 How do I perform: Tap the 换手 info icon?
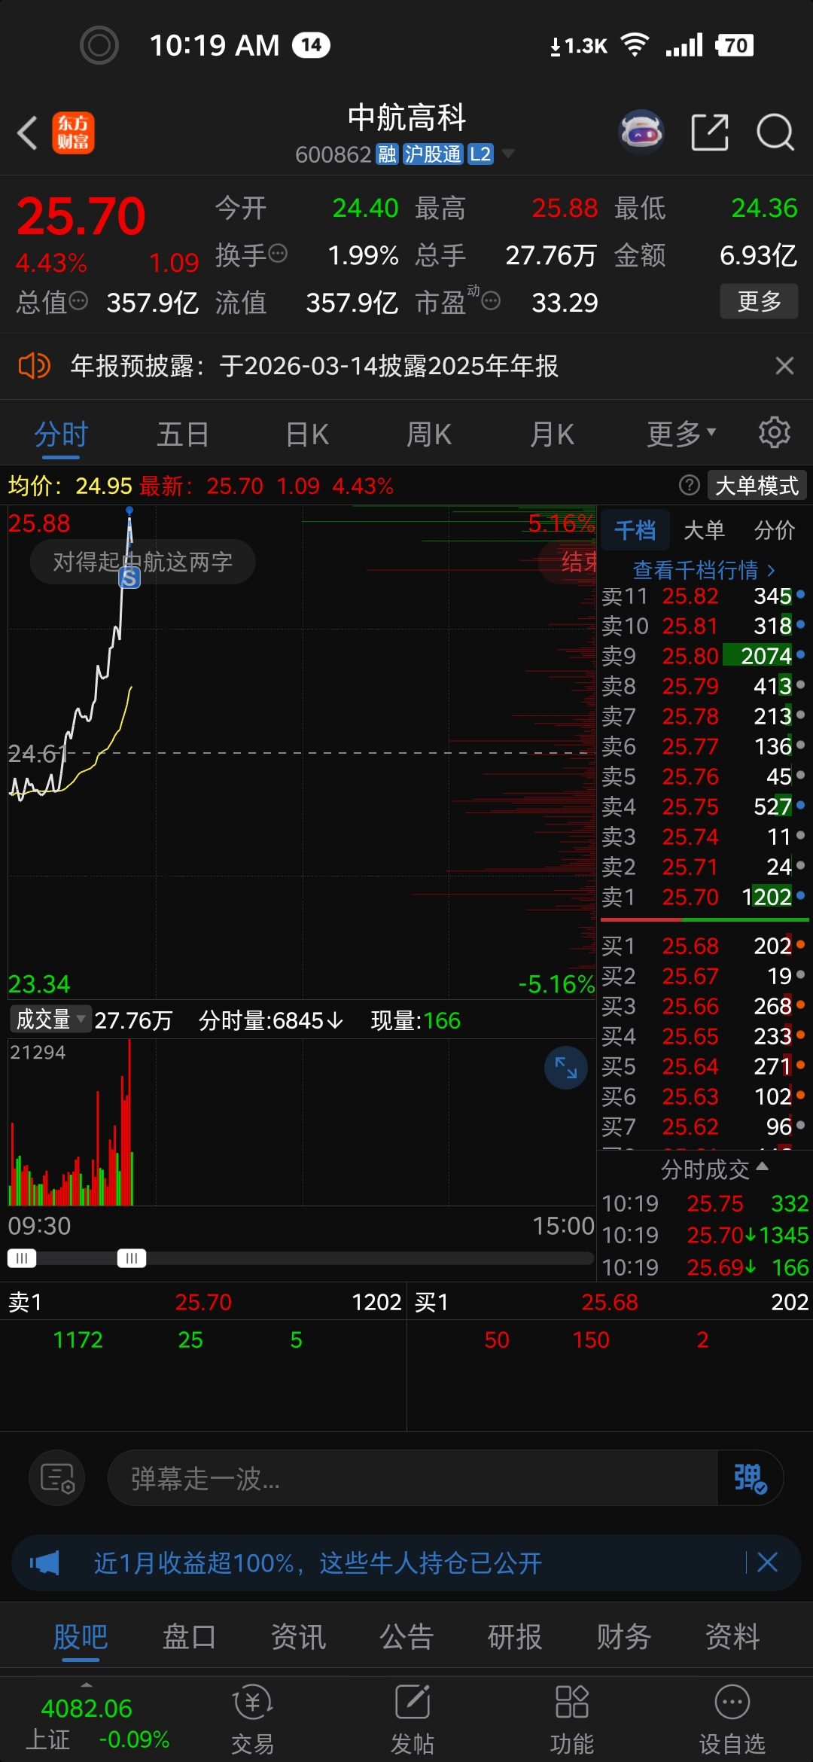[278, 253]
